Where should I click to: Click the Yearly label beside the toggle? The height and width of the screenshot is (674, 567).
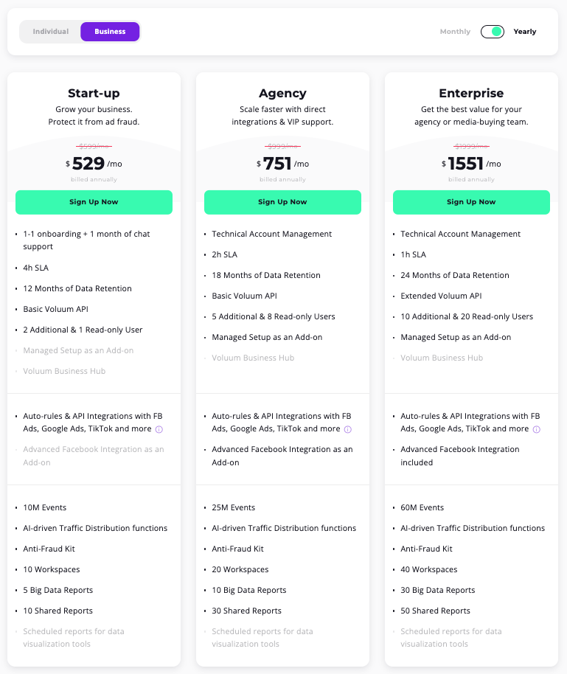point(524,32)
